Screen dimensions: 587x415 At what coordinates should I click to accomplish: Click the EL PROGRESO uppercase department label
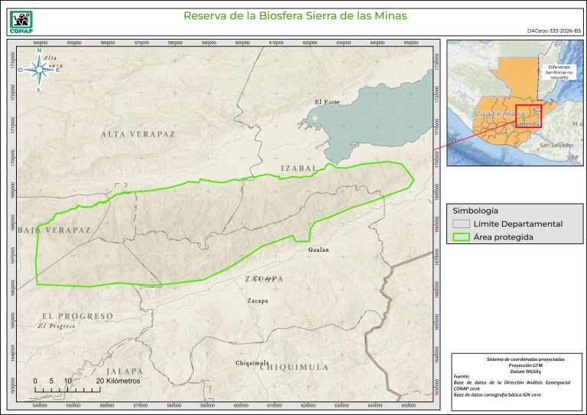[x=77, y=316]
